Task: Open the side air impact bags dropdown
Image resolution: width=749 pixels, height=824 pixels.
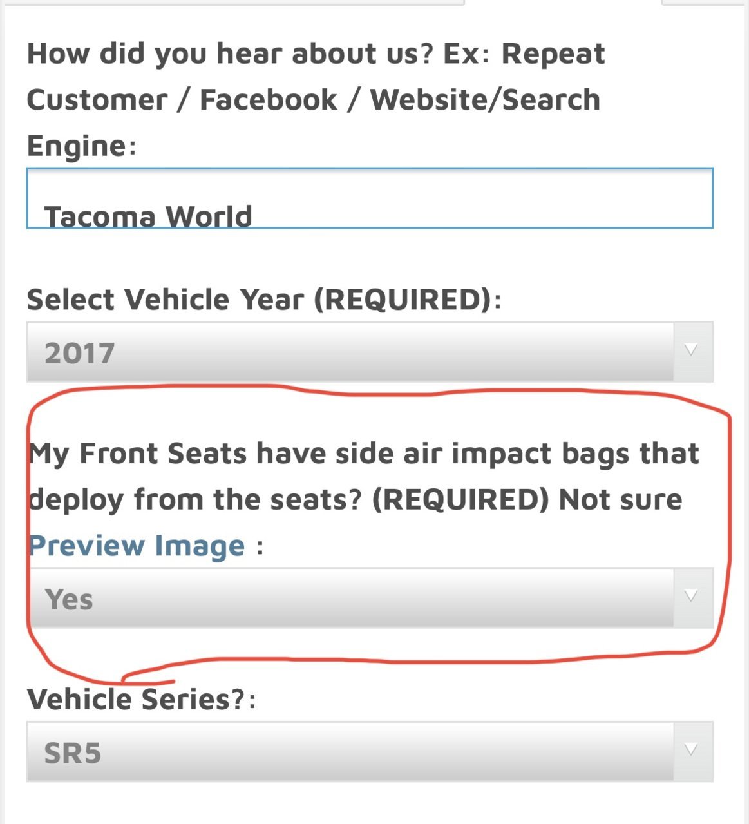Action: tap(370, 597)
